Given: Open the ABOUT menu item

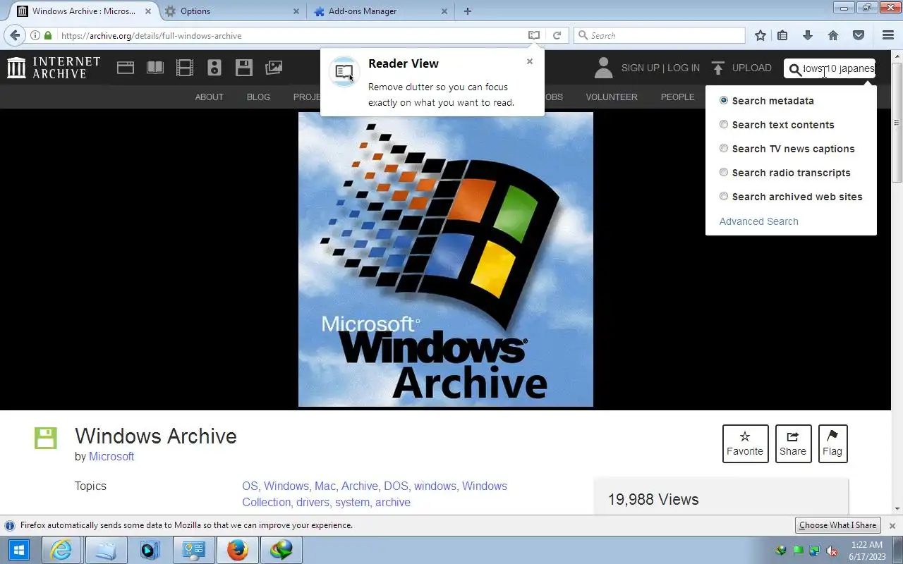Looking at the screenshot, I should pos(210,97).
